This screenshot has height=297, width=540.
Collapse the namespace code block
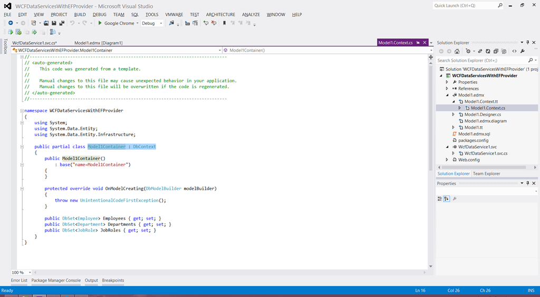click(22, 111)
